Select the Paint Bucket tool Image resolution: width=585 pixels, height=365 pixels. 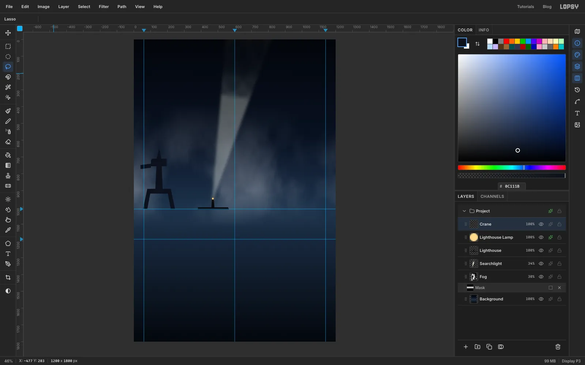[8, 155]
